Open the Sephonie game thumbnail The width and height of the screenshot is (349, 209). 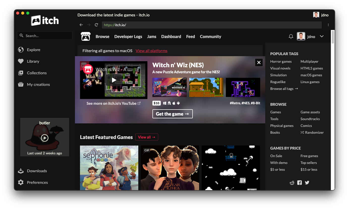(109, 168)
